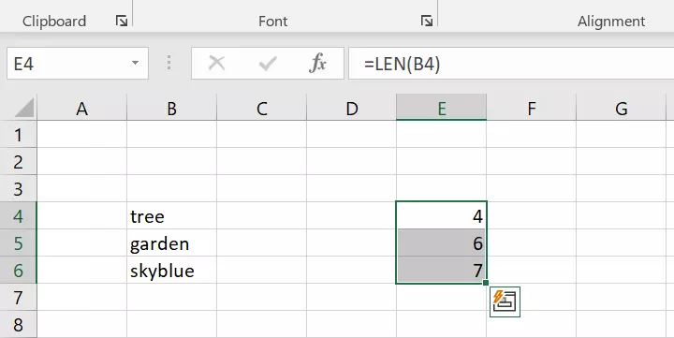The image size is (674, 338).
Task: Click the Insert Function fx icon
Action: click(x=317, y=64)
